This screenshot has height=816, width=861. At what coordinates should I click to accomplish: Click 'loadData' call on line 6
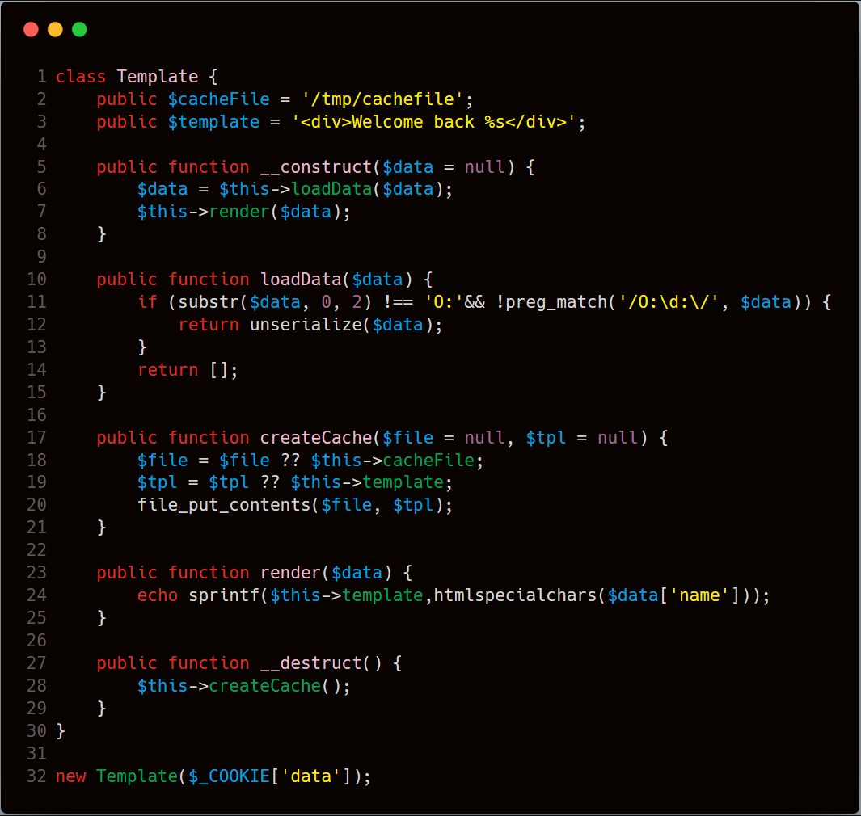331,189
